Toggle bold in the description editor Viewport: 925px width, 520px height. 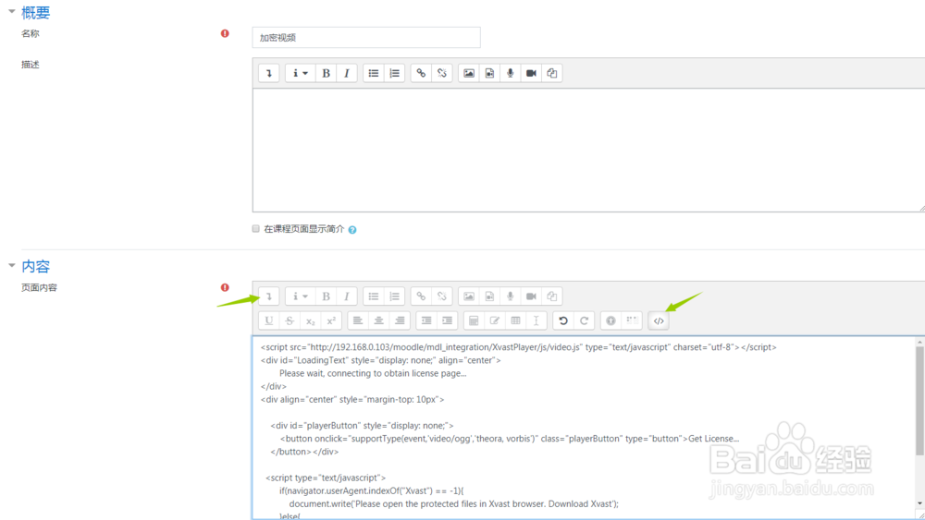click(326, 73)
